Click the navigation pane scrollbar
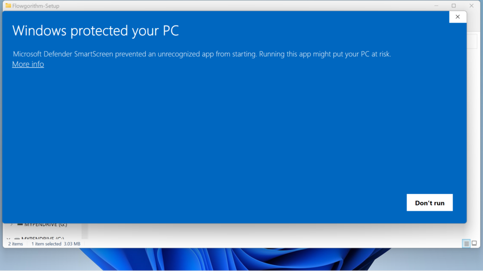 pos(84,231)
